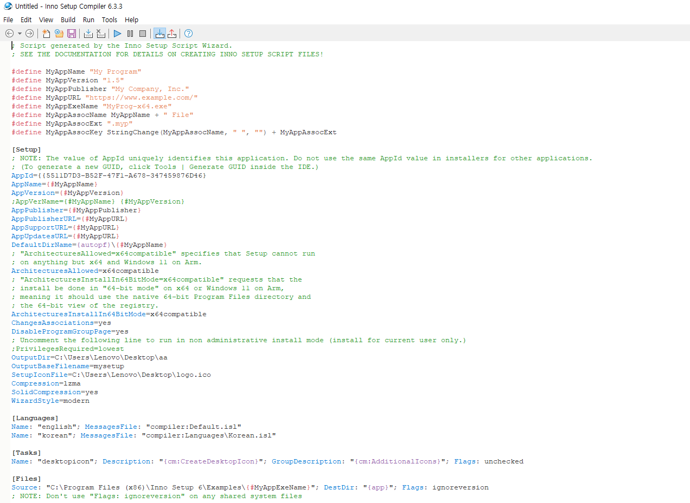Screen dimensions: 690x503
Task: Click the ".myp" extension string
Action: (120, 123)
